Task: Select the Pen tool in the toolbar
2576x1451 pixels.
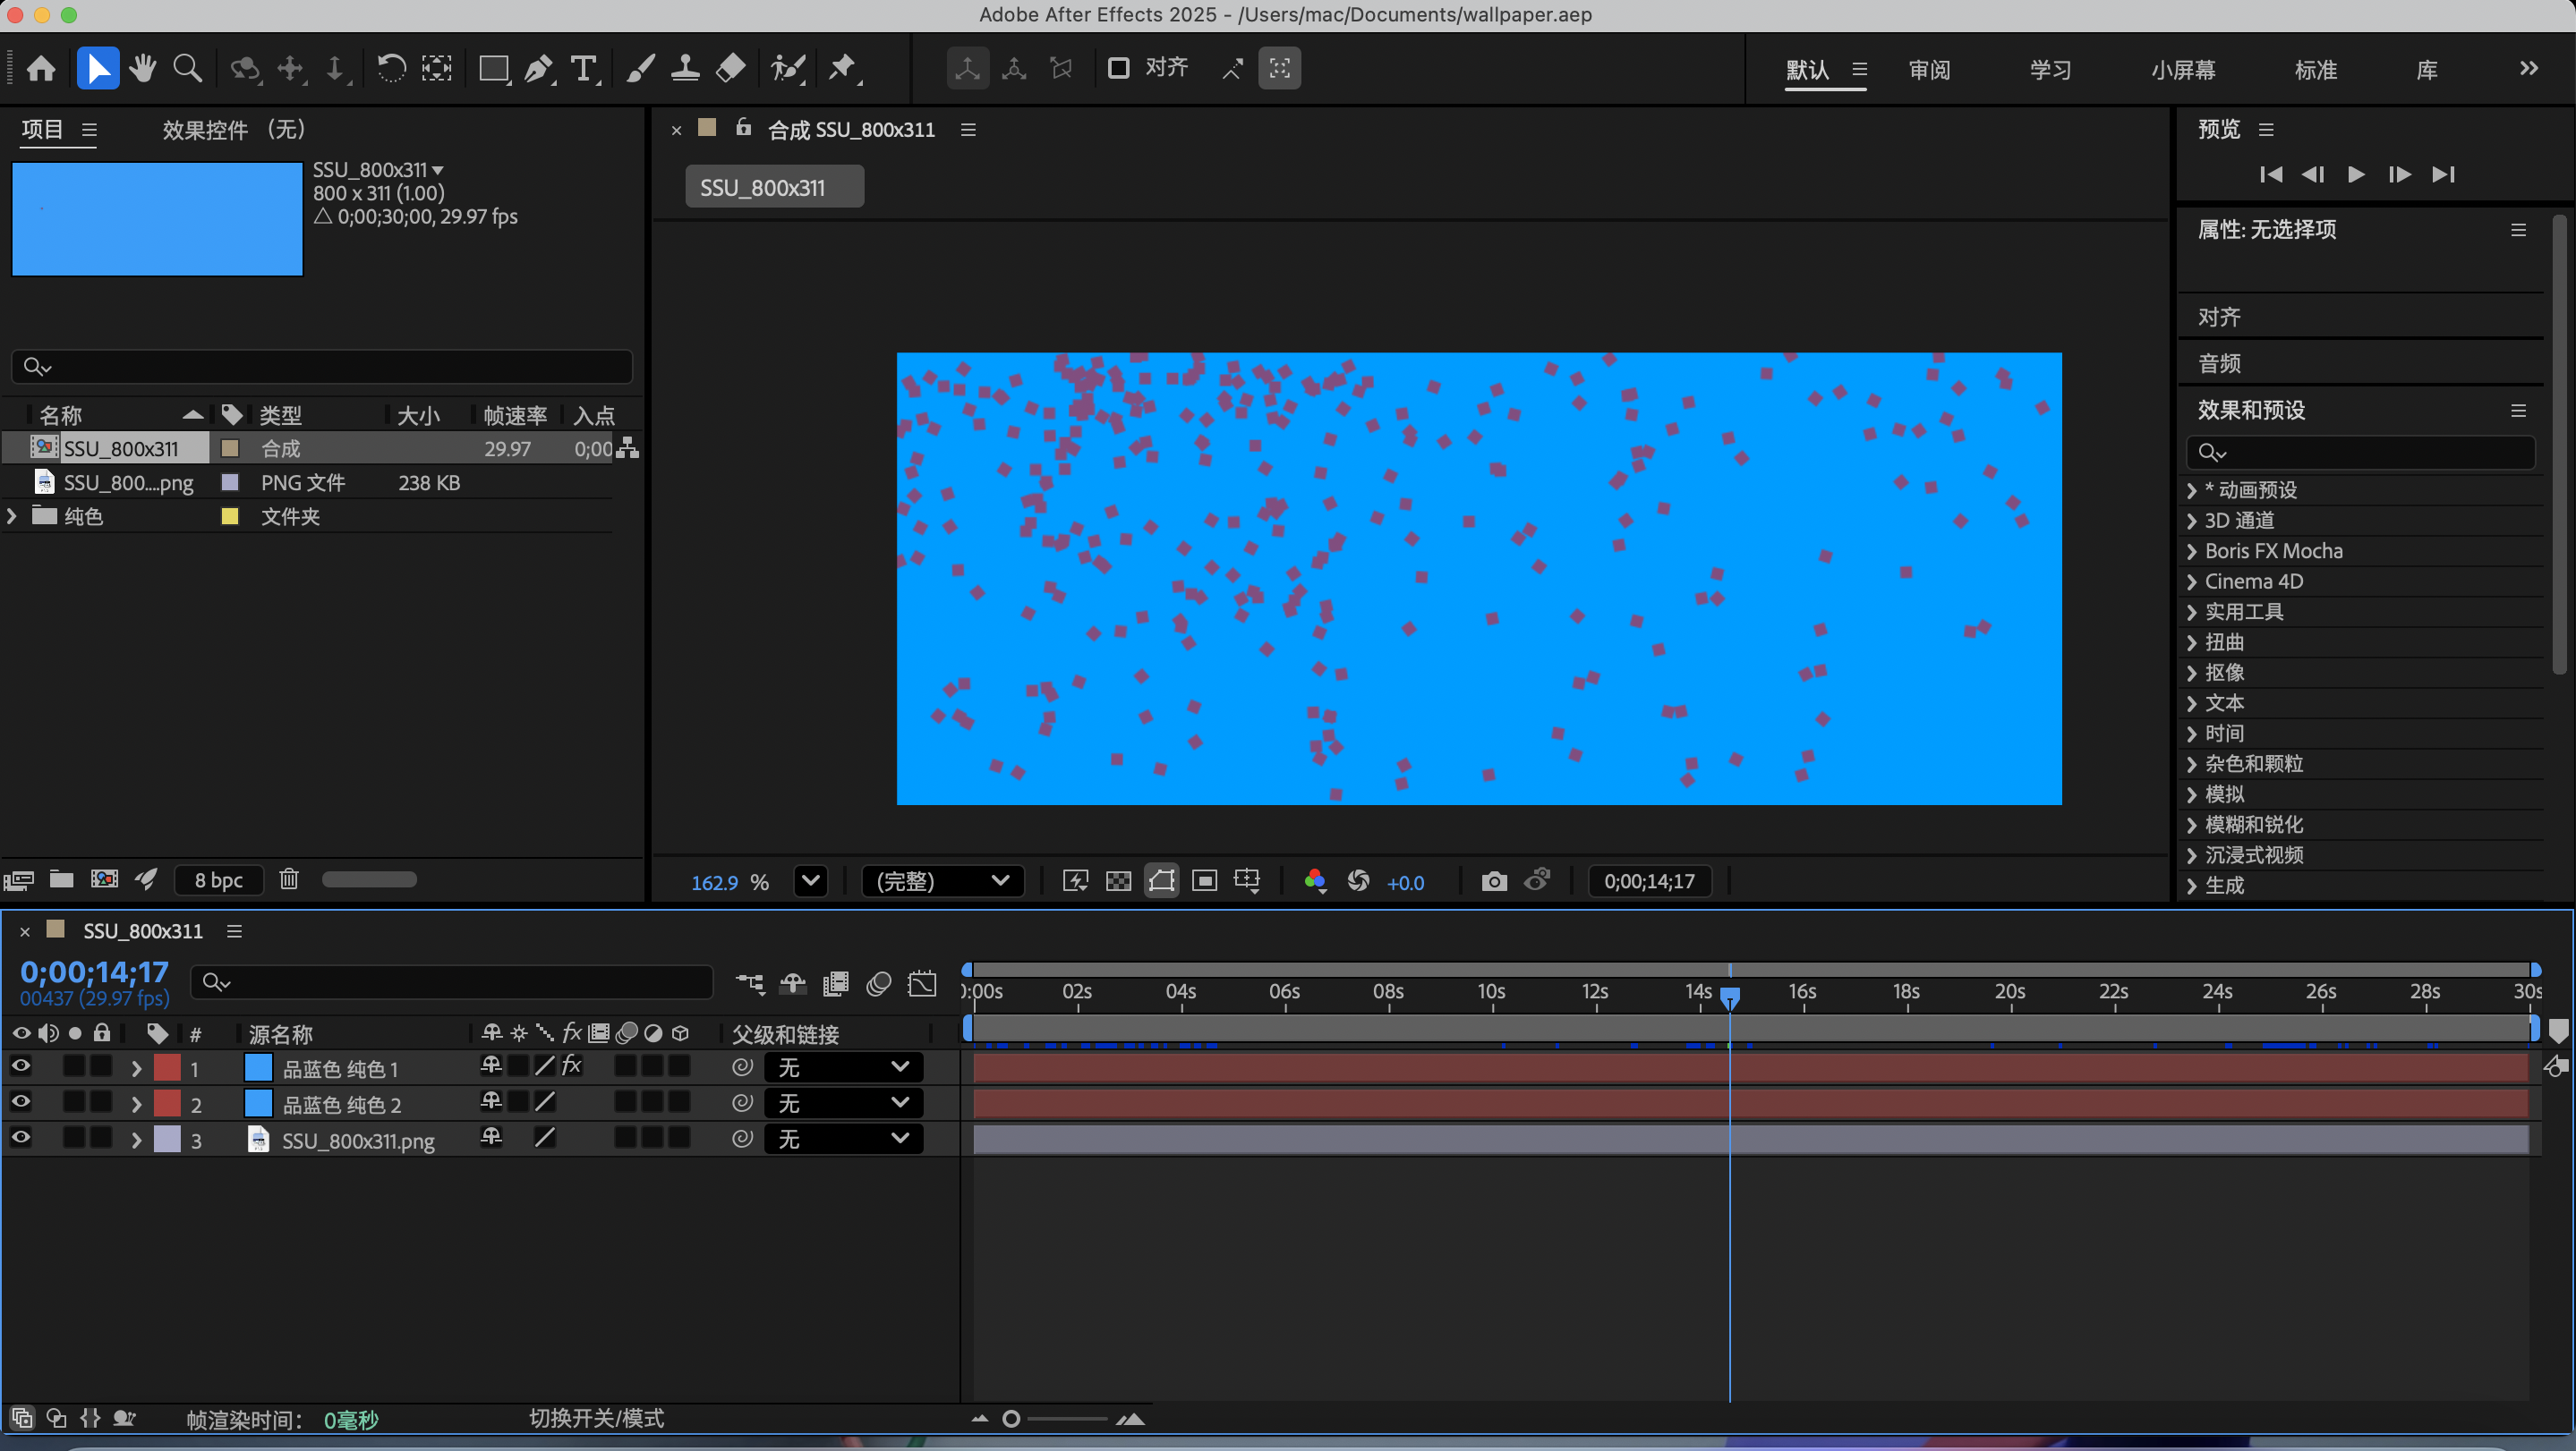Action: pyautogui.click(x=538, y=68)
